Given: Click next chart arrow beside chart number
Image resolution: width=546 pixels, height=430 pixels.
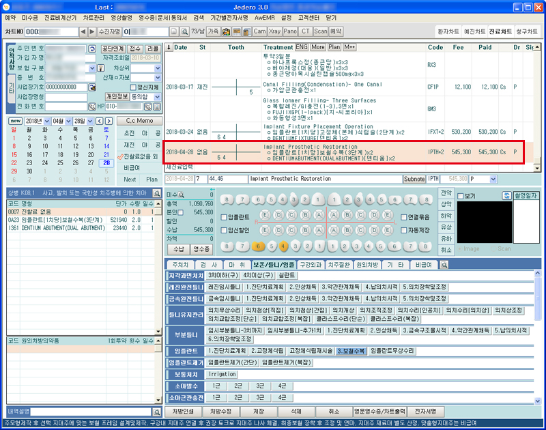Looking at the screenshot, I should pos(92,32).
